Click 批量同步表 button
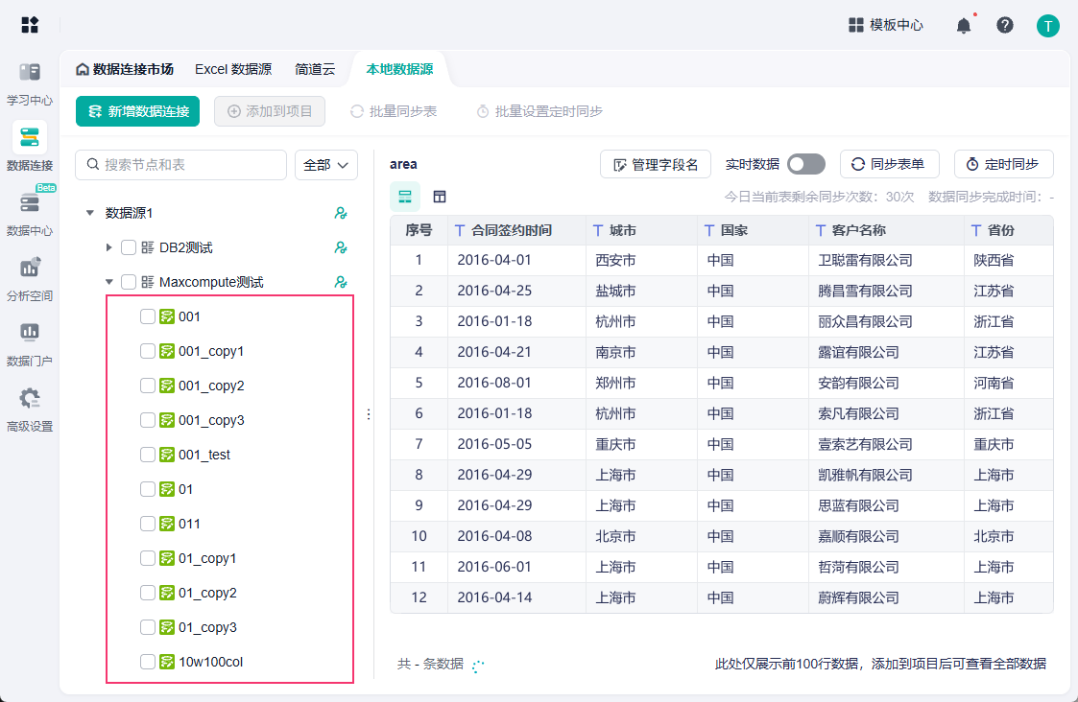The image size is (1078, 702). (394, 111)
